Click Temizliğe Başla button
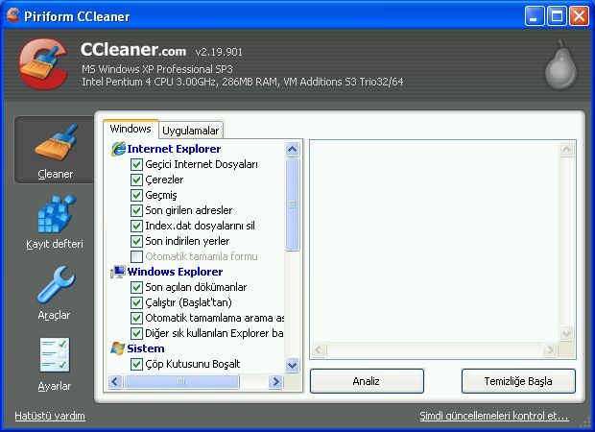Viewport: 595px width, 432px height. [x=518, y=381]
